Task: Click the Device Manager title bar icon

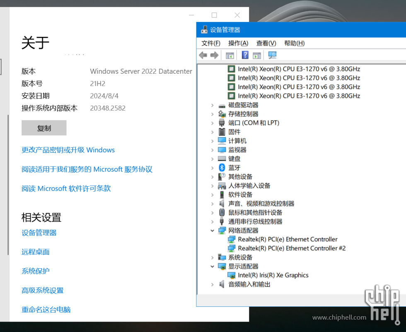Action: click(x=204, y=30)
